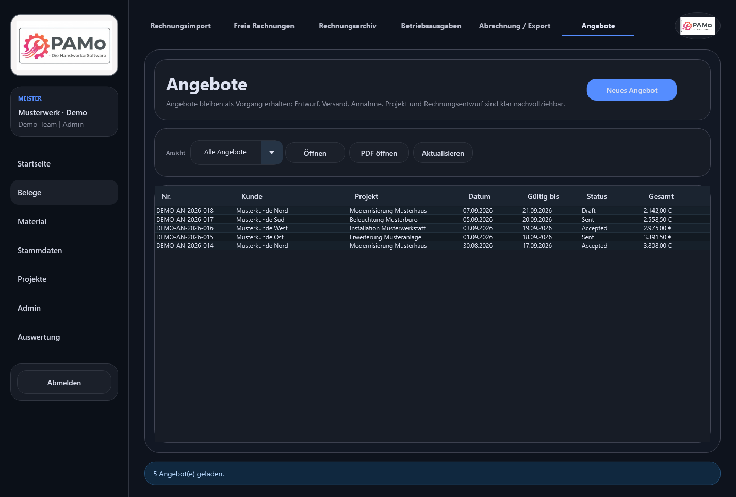Open the Admin section in the sidebar
This screenshot has height=497, width=736.
tap(64, 308)
